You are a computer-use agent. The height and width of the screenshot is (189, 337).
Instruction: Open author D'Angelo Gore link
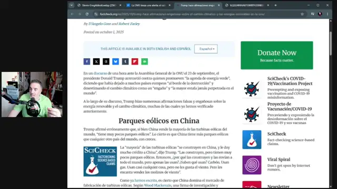point(100,24)
